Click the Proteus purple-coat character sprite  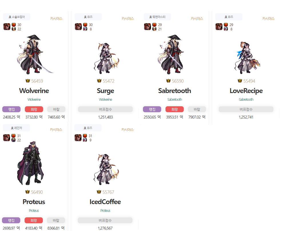point(30,163)
